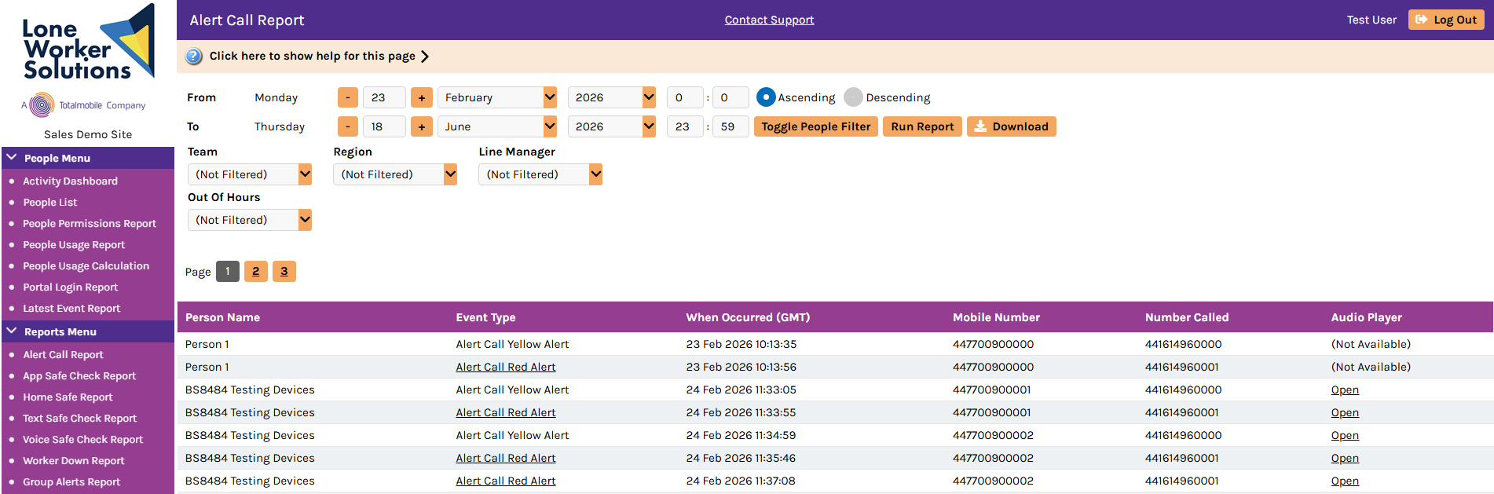This screenshot has width=1494, height=494.
Task: Open Home Safe Report
Action: tap(68, 397)
